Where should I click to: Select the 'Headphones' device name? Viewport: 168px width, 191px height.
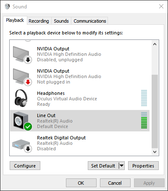coord(51,93)
